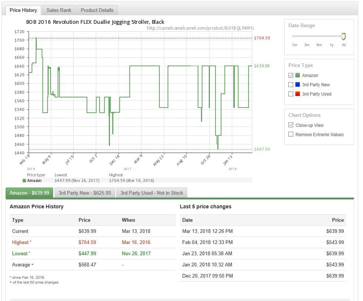
Task: Click the Dec 16 x-axis label
Action: point(114,160)
